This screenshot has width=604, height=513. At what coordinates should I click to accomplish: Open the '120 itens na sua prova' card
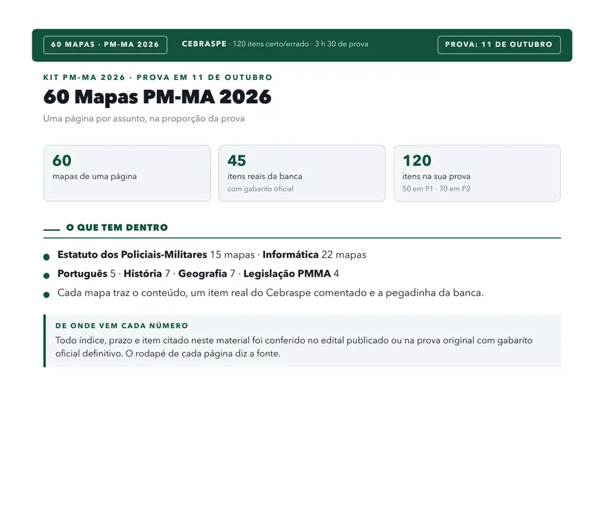tap(477, 173)
